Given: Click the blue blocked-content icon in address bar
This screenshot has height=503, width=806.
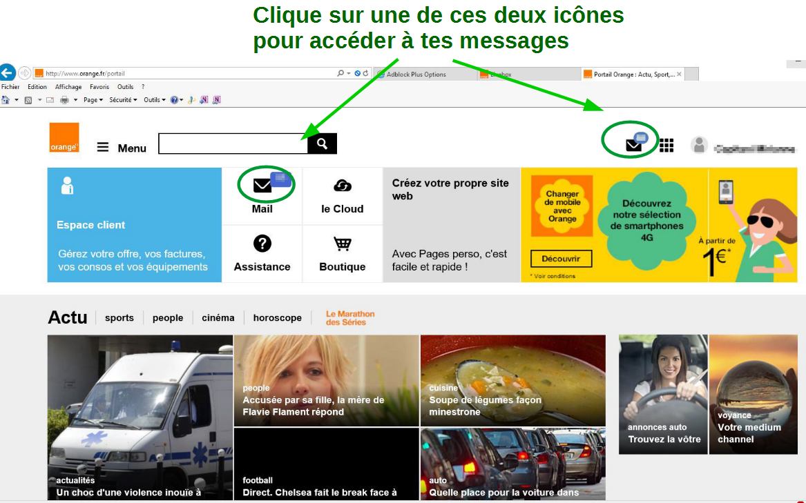Looking at the screenshot, I should (358, 73).
